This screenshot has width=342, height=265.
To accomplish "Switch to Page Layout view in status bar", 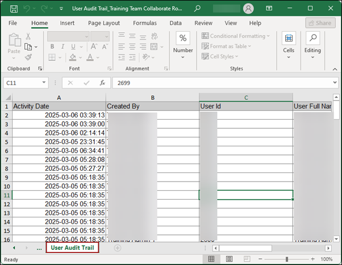I will (229, 259).
